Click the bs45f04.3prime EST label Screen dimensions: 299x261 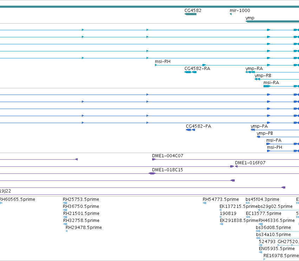click(x=262, y=199)
